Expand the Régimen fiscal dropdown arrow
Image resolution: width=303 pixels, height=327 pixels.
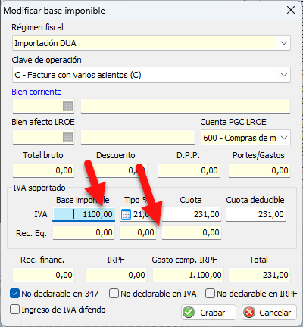coord(284,43)
